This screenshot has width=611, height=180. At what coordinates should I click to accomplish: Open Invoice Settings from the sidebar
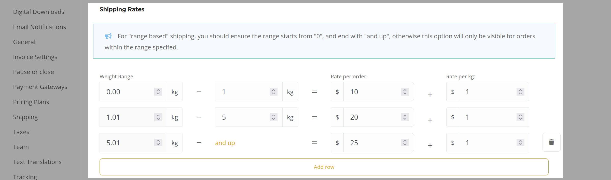pyautogui.click(x=35, y=57)
